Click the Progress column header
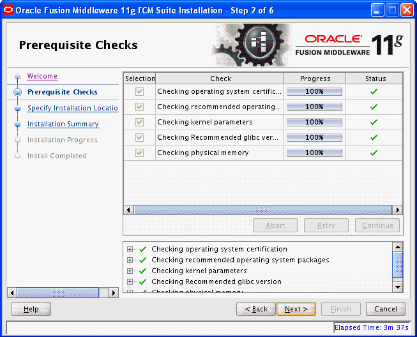Image resolution: width=417 pixels, height=337 pixels. (x=315, y=79)
